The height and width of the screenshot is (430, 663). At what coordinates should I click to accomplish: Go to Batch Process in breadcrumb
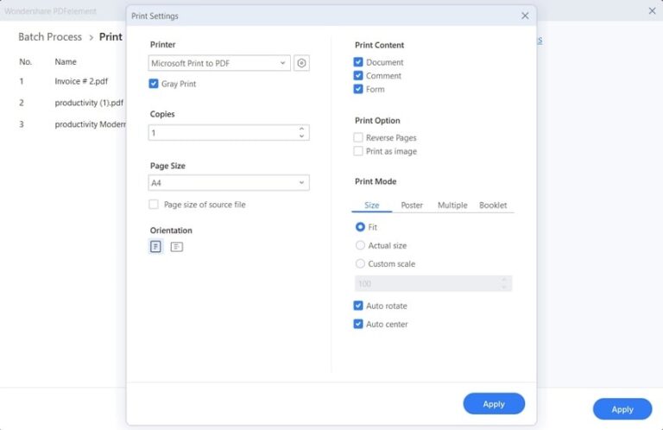tap(50, 37)
